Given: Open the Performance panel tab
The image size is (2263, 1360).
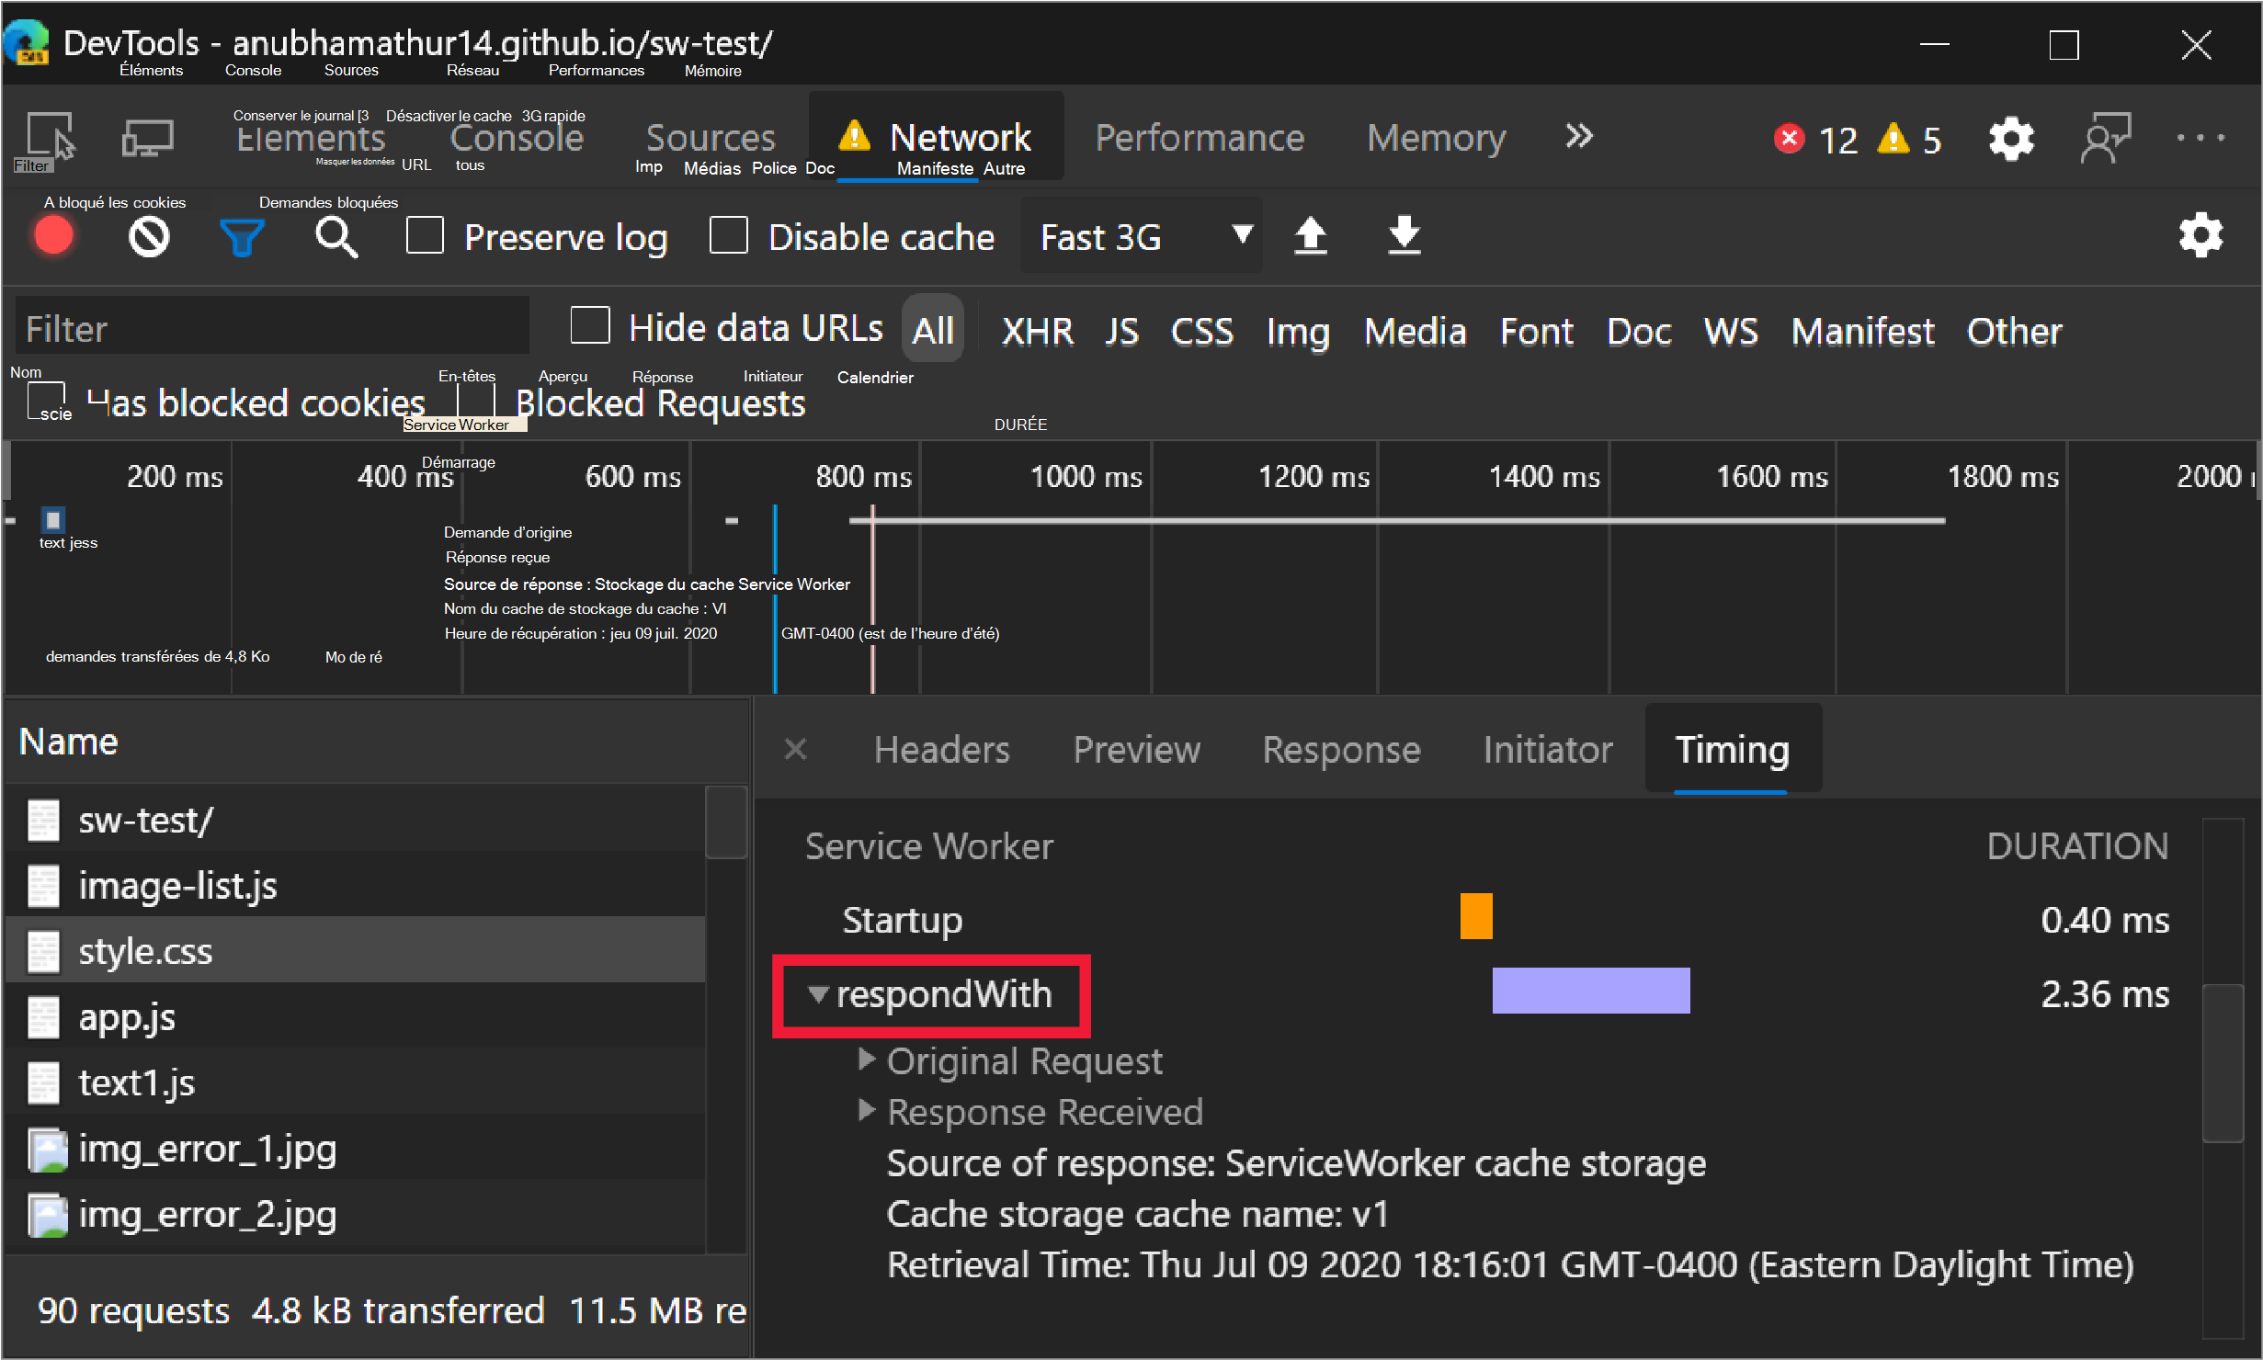Looking at the screenshot, I should [x=1199, y=138].
